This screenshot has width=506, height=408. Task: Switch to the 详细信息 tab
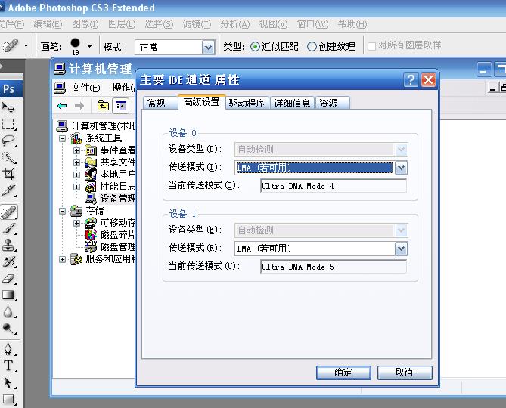(x=292, y=103)
